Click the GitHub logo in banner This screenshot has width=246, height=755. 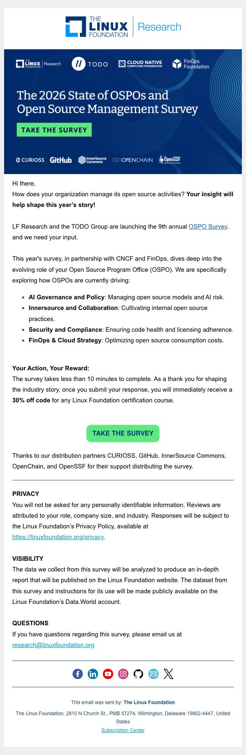click(61, 160)
